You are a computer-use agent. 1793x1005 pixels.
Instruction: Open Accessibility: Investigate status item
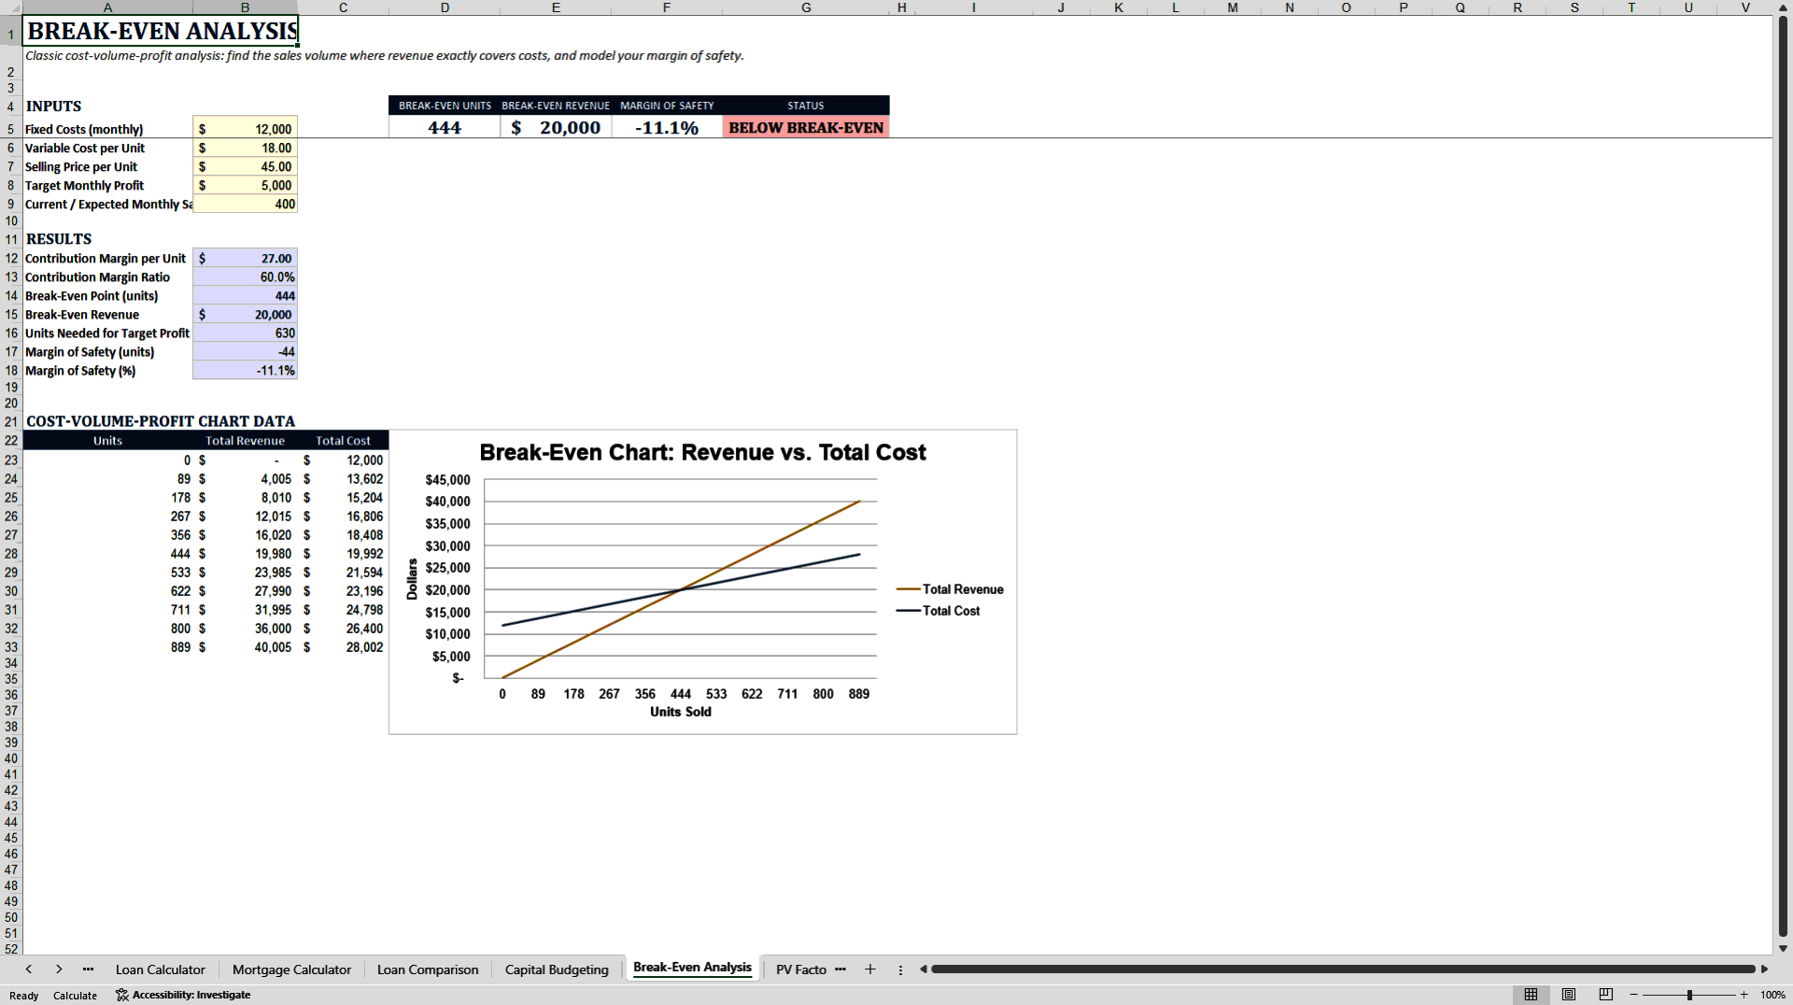tap(183, 995)
